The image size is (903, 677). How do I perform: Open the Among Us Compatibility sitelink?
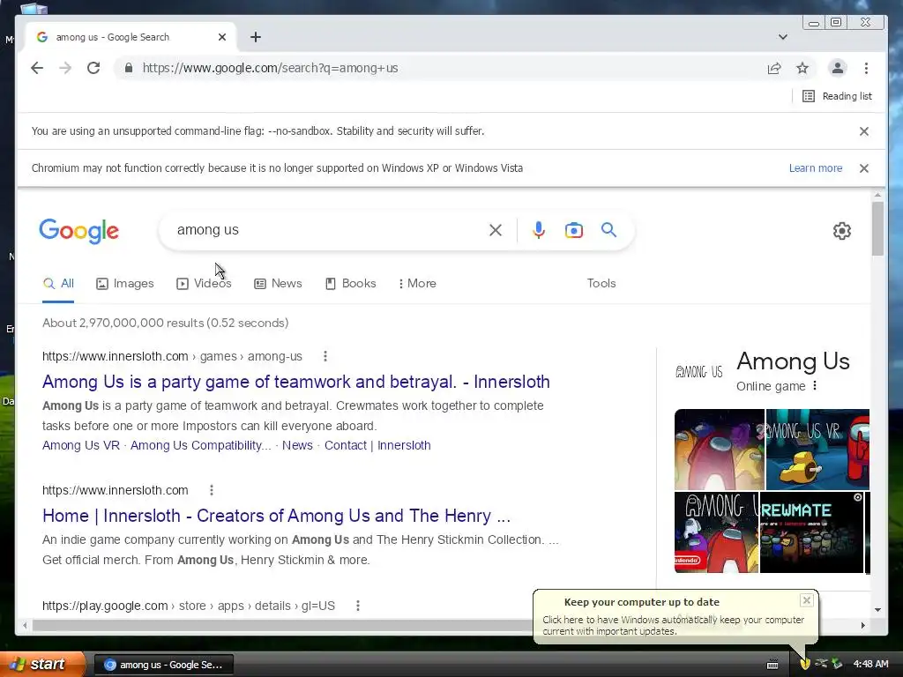coord(200,445)
